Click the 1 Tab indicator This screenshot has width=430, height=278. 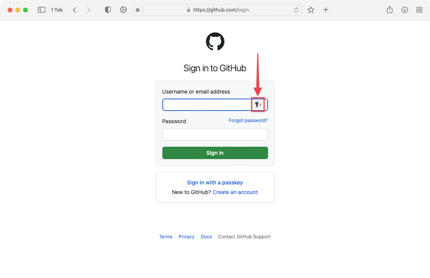point(56,10)
